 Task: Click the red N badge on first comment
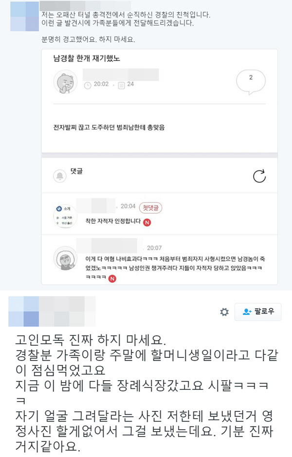click(147, 222)
